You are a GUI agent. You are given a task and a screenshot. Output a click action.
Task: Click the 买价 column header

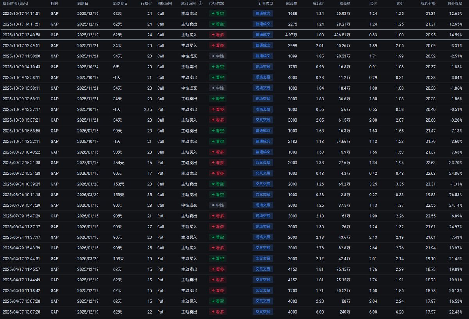click(374, 3)
